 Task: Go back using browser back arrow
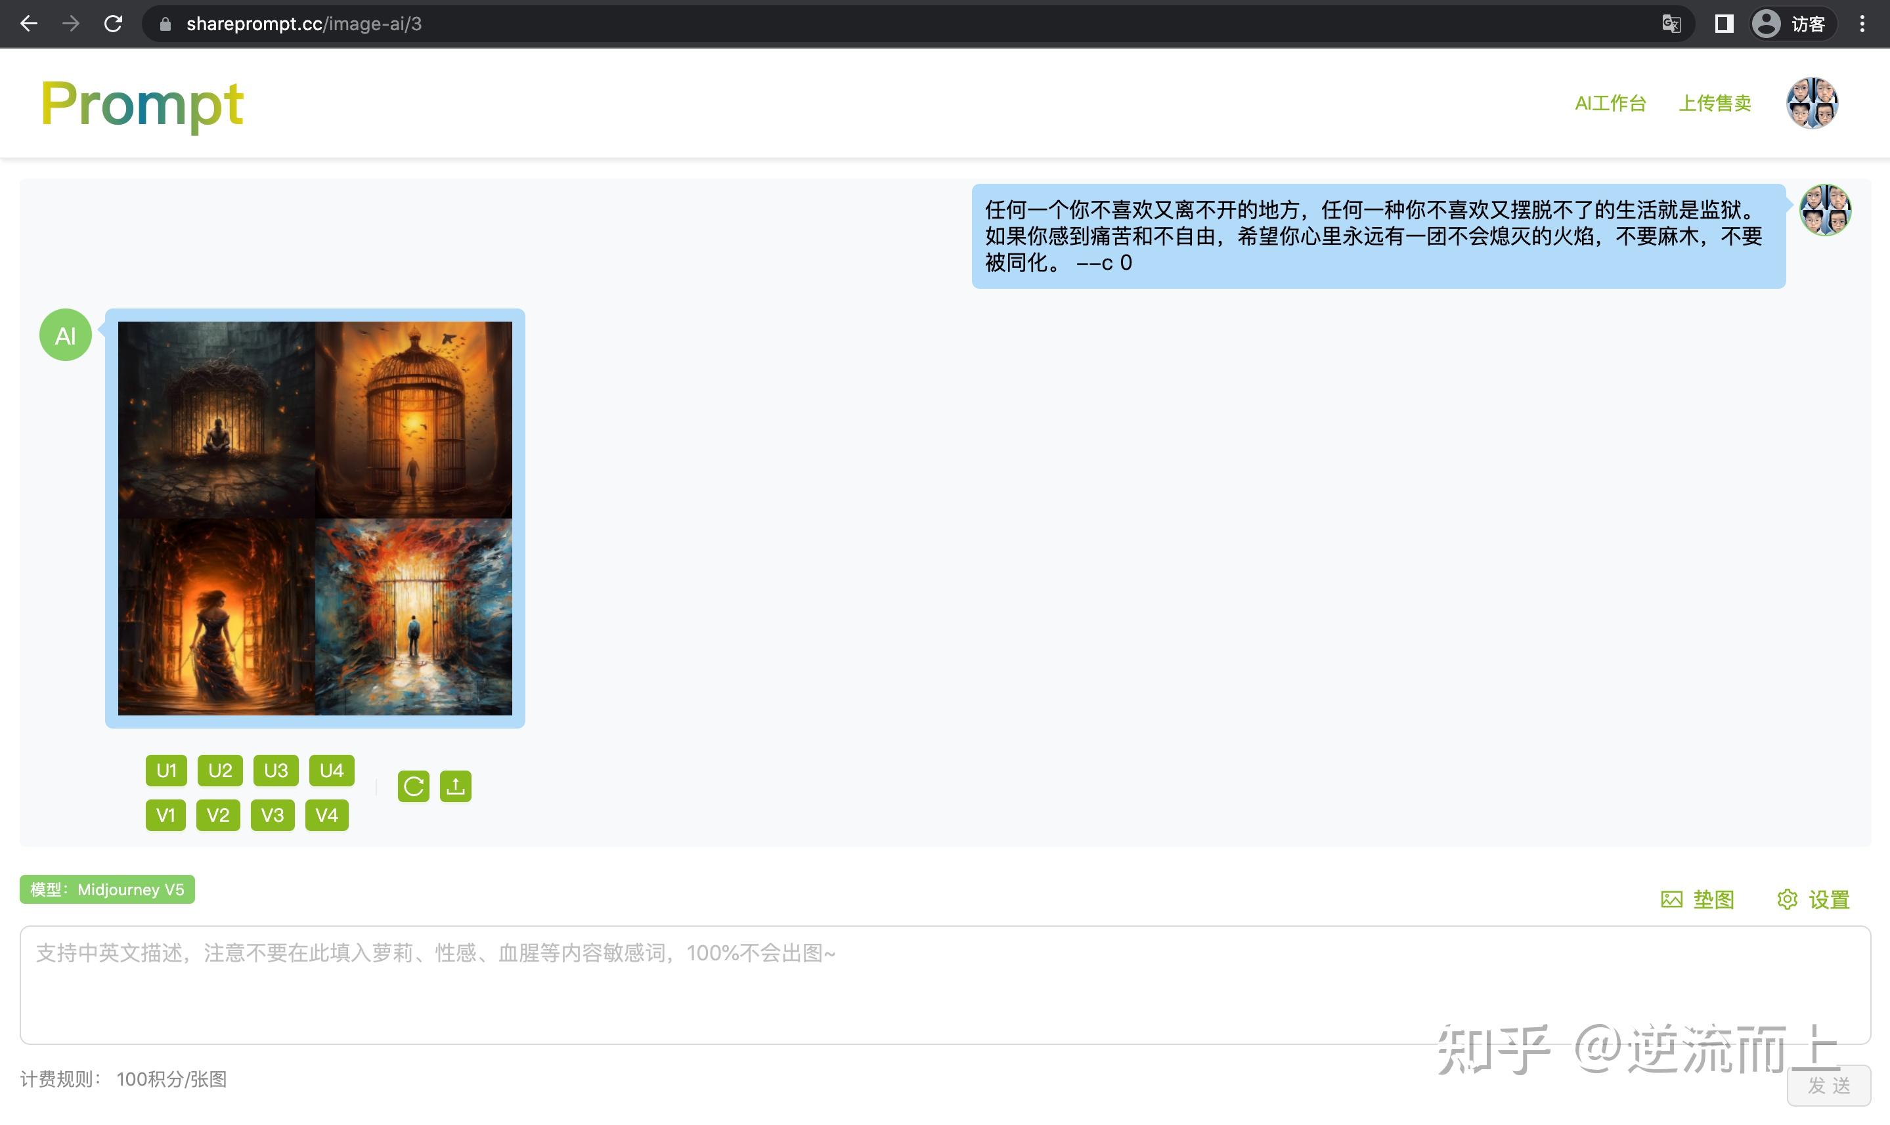point(29,24)
